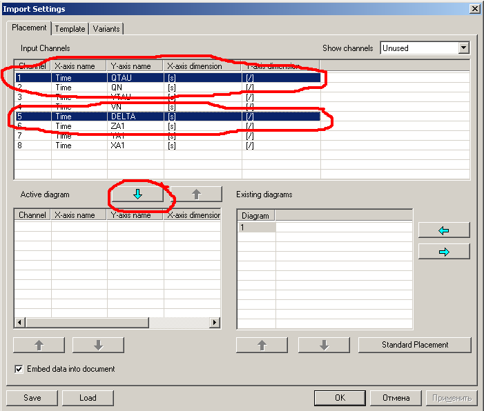Click the cyan left-arrow beside Existing diagrams
484x411 pixels.
443,230
